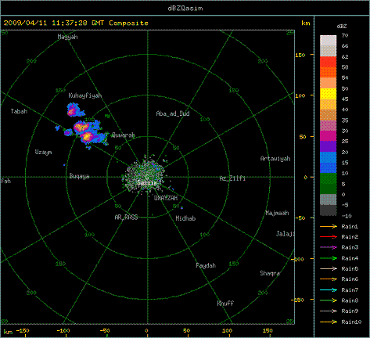Click the Az_Zilfi location label
This screenshot has height=338, width=370.
coord(232,178)
